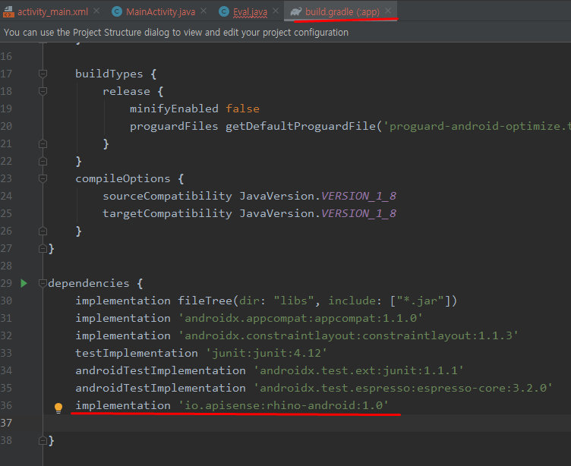Image resolution: width=571 pixels, height=466 pixels.
Task: Click the 'junit:junit:4.12' dependency string
Action: 267,353
